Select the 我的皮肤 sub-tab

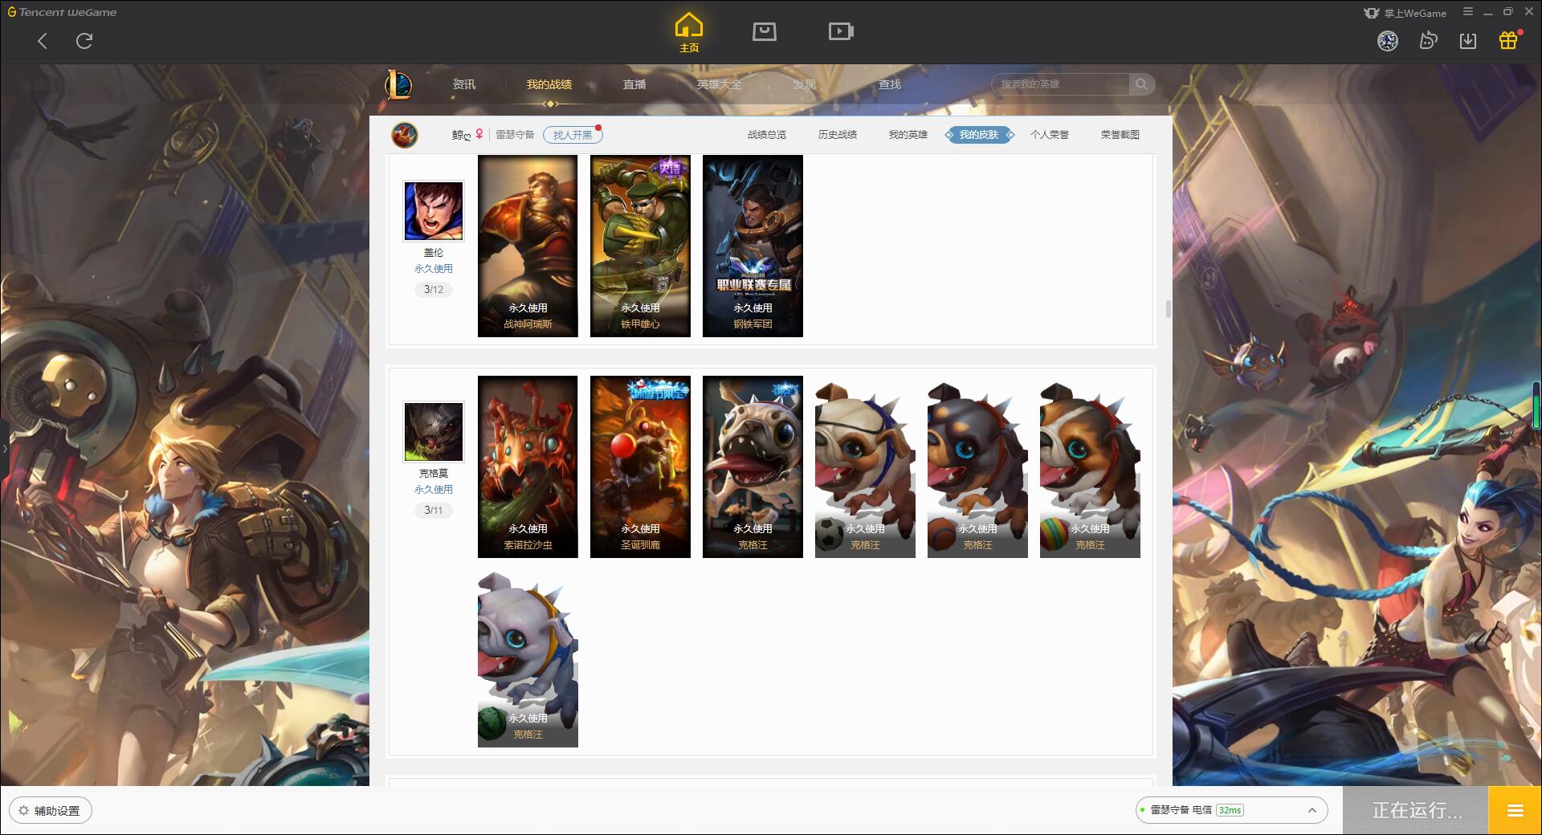[979, 135]
